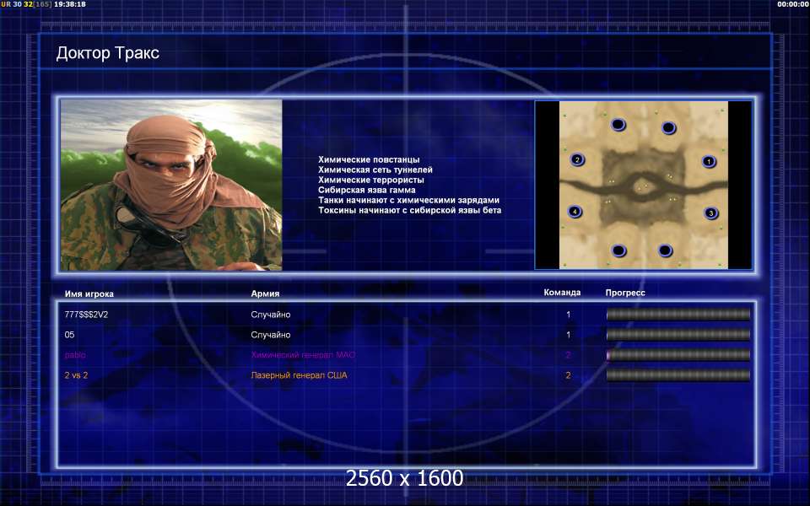Image resolution: width=810 pixels, height=506 pixels.
Task: Click the "19:38:18" clock in the status overlay
Action: [x=70, y=4]
